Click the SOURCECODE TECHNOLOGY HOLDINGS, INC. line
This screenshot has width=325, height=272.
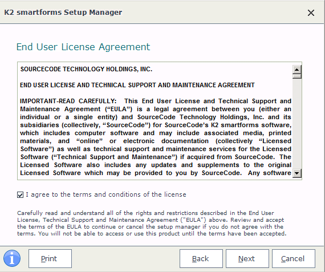[x=86, y=69]
